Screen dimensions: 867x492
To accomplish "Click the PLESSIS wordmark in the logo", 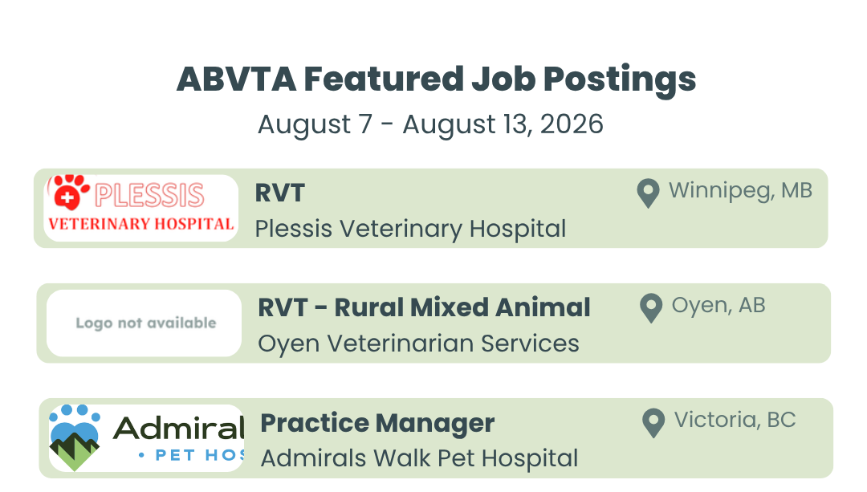I will [149, 194].
